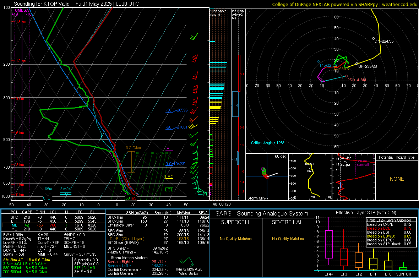Click the "SARS - Sounding Analogue System" title
The height and width of the screenshot is (278, 419).
pyautogui.click(x=262, y=214)
